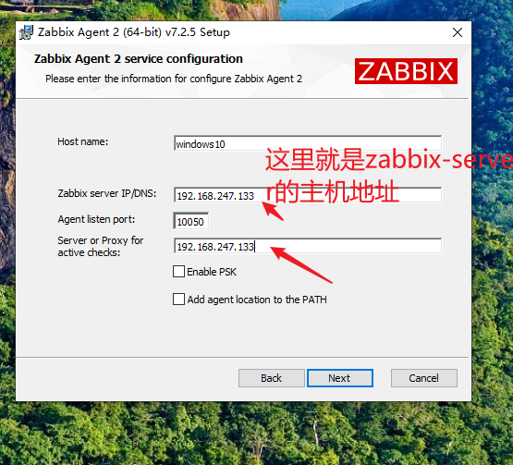The height and width of the screenshot is (465, 513).
Task: Click the red ZABBIX logo
Action: click(x=406, y=71)
